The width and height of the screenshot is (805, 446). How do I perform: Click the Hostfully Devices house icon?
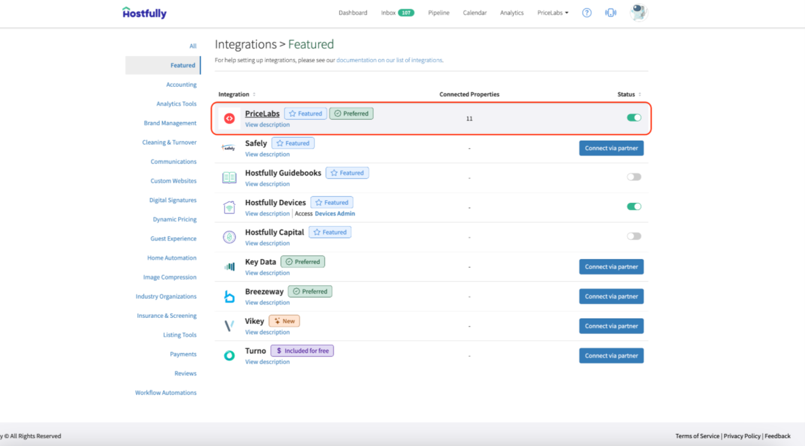[x=229, y=208]
